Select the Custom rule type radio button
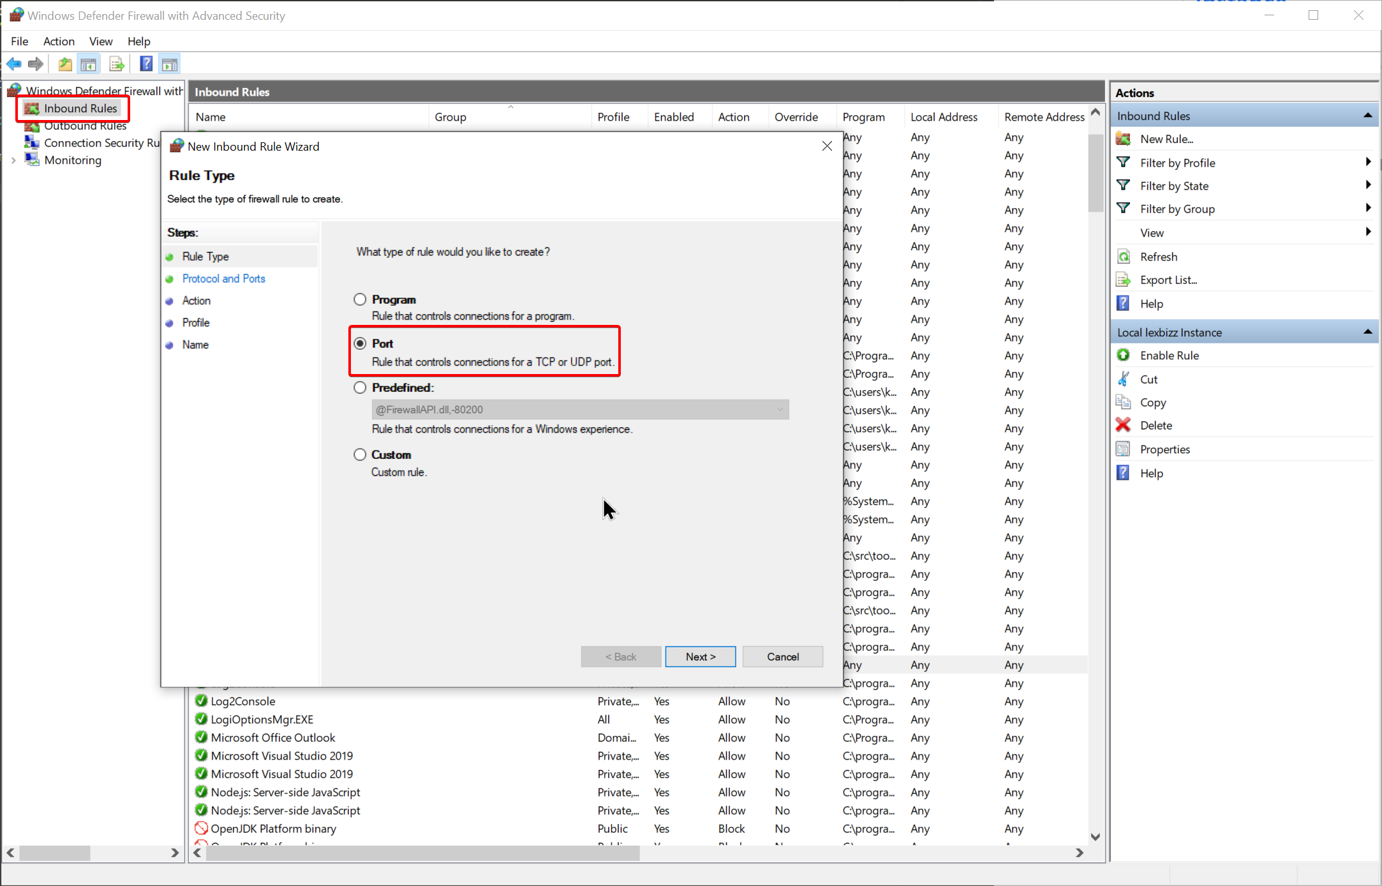The image size is (1382, 886). [x=360, y=454]
